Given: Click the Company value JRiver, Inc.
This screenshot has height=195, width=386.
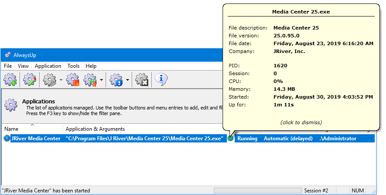Looking at the screenshot, I should click(x=289, y=51).
